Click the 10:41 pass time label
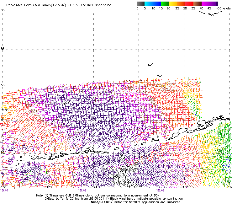This screenshot has width=232, height=204. click(x=4, y=191)
